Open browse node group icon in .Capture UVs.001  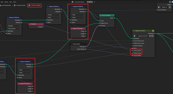click(x=135, y=36)
